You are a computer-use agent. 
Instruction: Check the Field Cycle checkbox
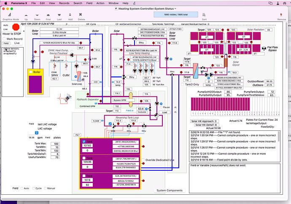34,188
